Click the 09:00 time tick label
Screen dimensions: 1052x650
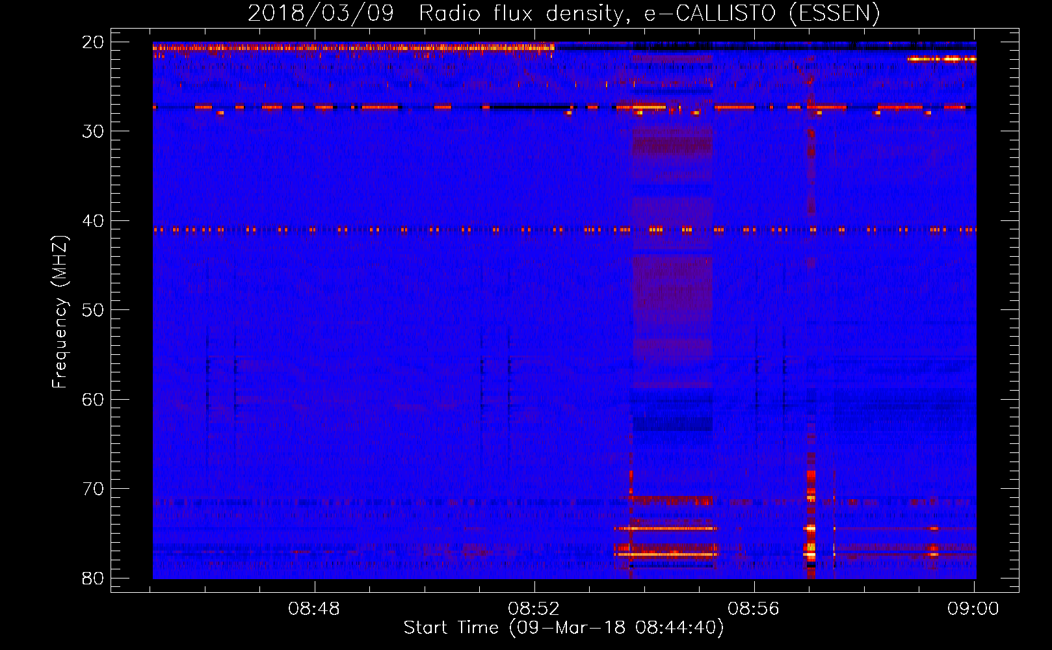[x=973, y=609]
